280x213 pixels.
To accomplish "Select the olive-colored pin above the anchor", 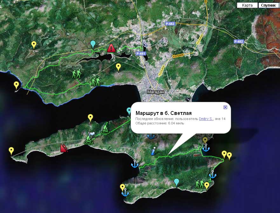I will coord(205,140).
